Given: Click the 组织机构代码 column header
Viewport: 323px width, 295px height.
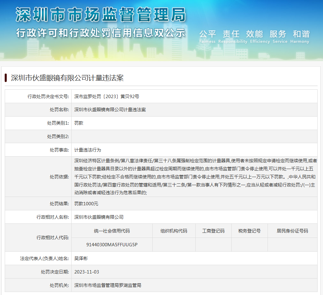Looking at the screenshot, I should coord(174,231).
